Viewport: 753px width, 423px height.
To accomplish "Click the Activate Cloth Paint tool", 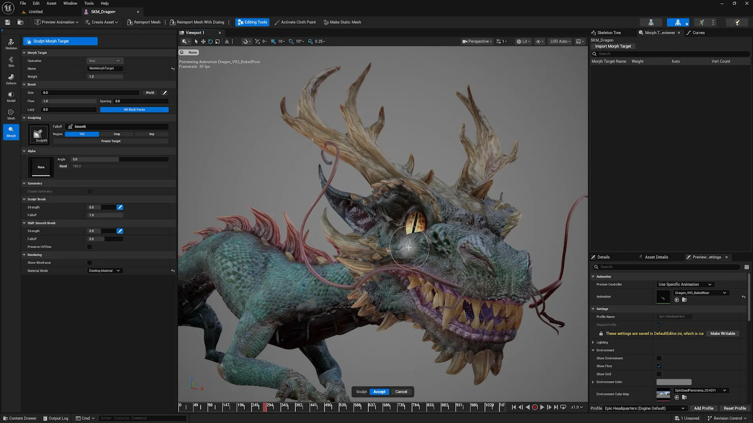I will coord(295,22).
